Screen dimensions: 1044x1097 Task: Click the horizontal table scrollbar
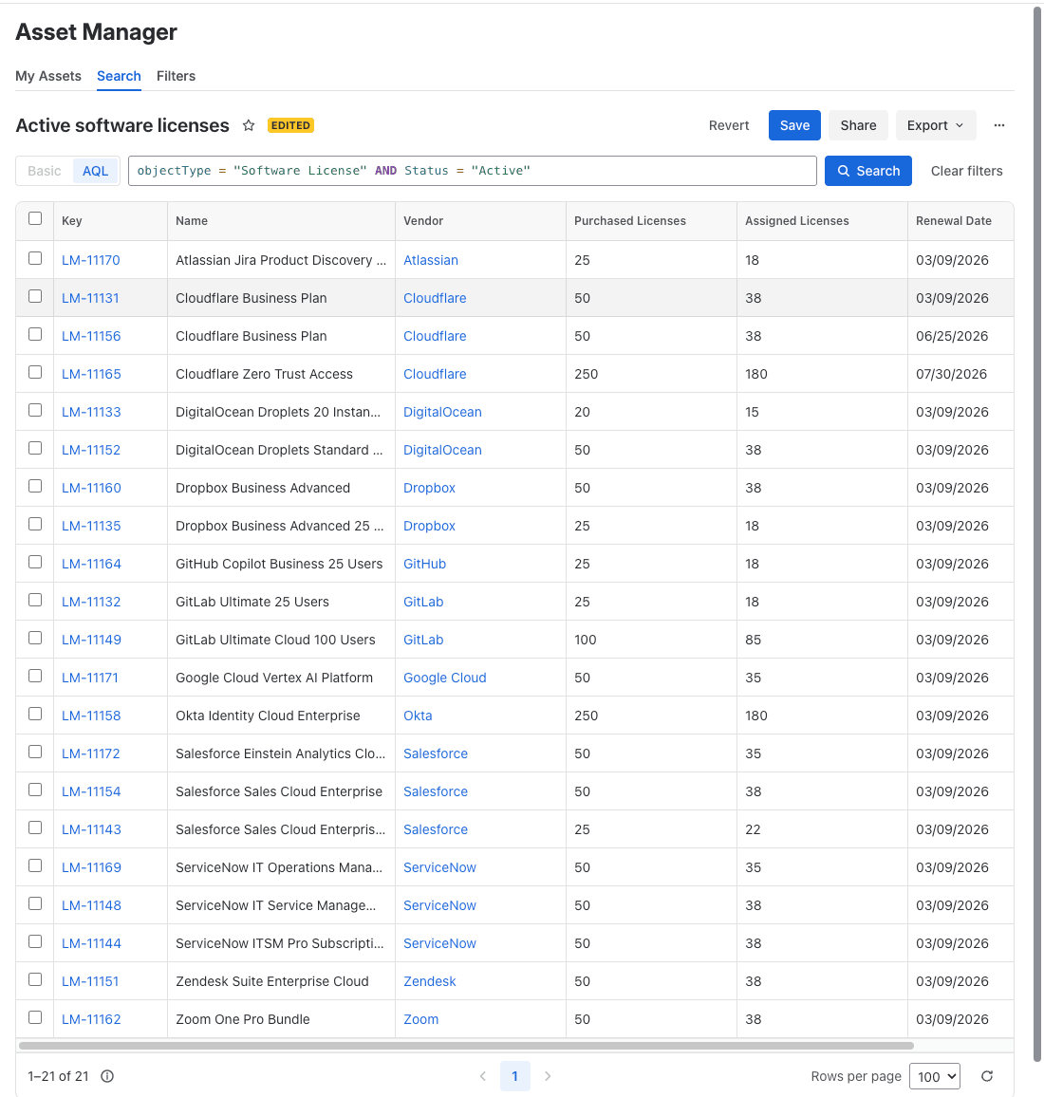466,1046
